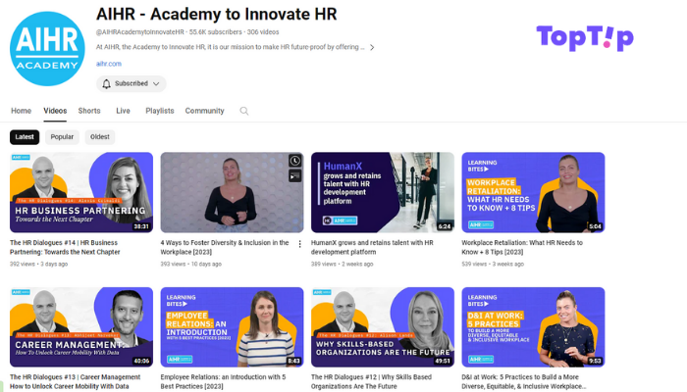Click the @AIHRAcademytoInnovateHR handle text
The image size is (687, 392).
140,32
